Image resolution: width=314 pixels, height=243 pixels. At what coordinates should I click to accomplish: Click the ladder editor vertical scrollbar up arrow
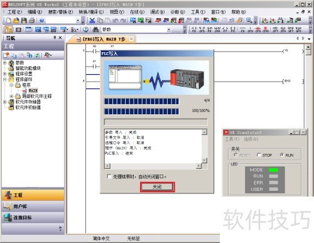tap(308, 46)
